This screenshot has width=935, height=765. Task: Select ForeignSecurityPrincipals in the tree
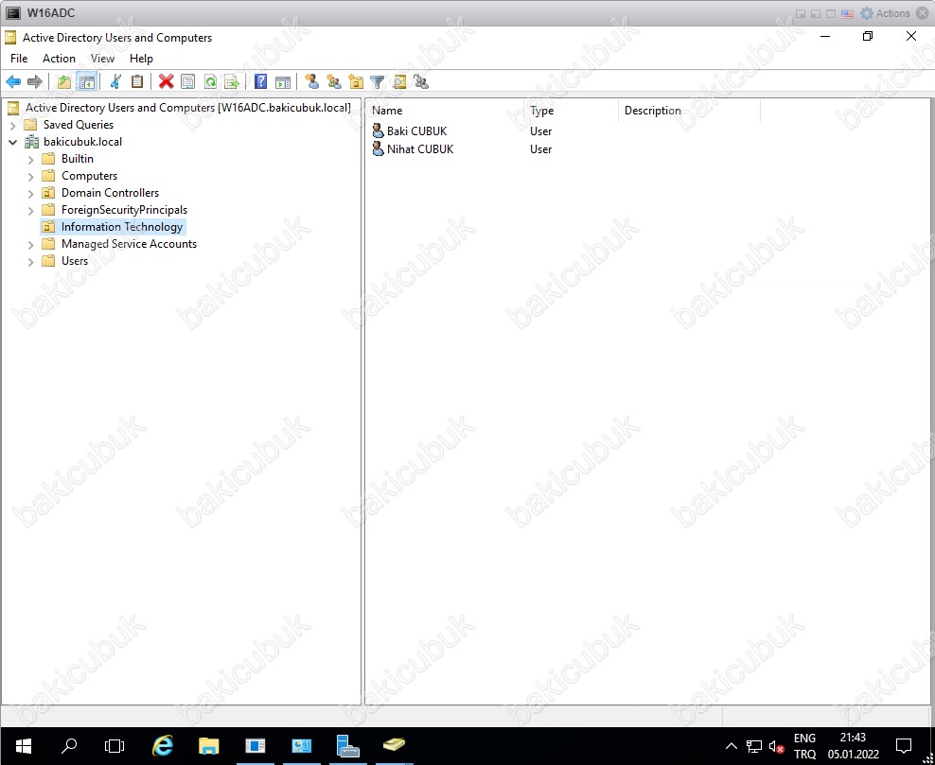[124, 210]
